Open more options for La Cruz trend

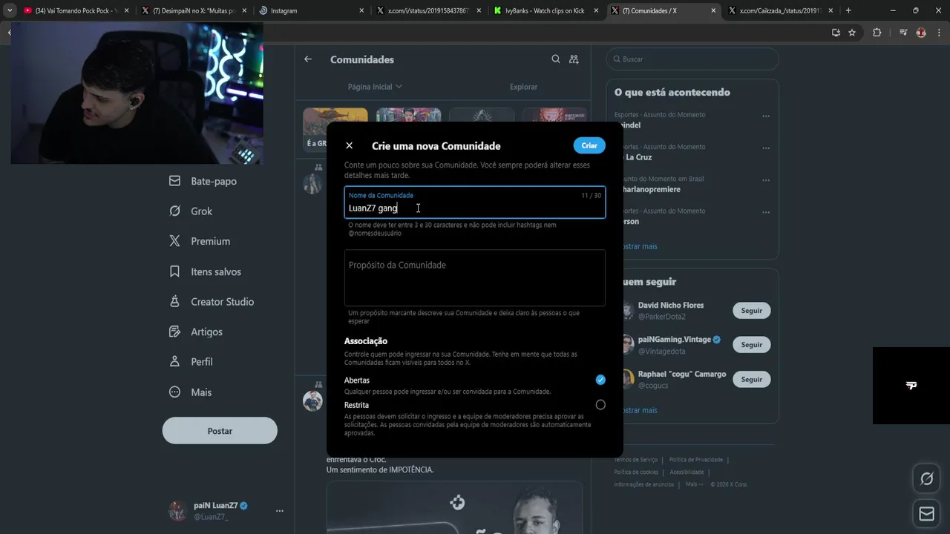coord(766,148)
